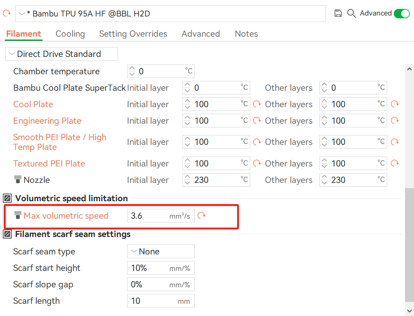Click Textured PEI Plate other layers field
414x316 pixels.
(x=353, y=164)
